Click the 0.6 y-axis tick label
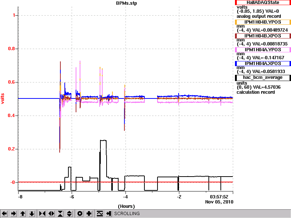The height and width of the screenshot is (218, 291). click(x=12, y=82)
